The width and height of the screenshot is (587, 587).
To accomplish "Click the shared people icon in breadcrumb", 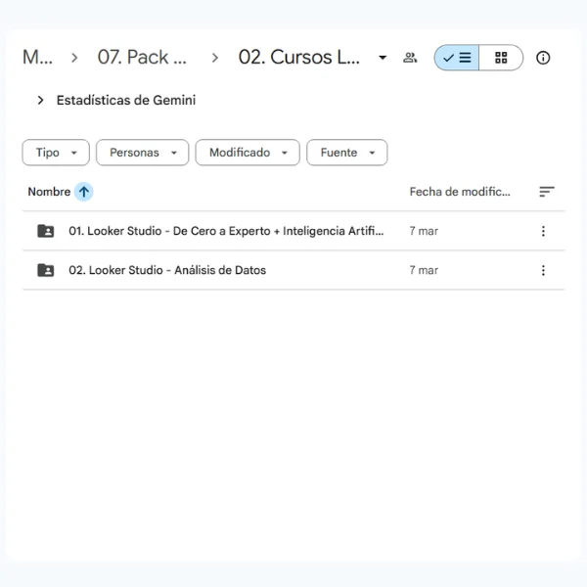I will point(410,58).
